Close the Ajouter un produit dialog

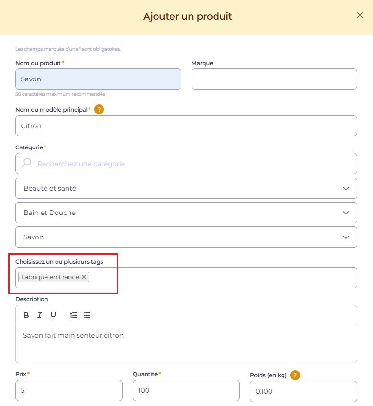(360, 15)
